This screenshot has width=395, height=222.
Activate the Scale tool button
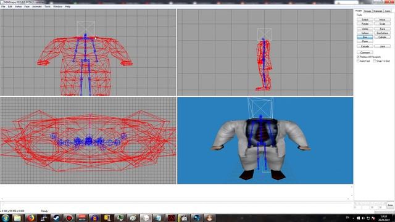click(382, 23)
